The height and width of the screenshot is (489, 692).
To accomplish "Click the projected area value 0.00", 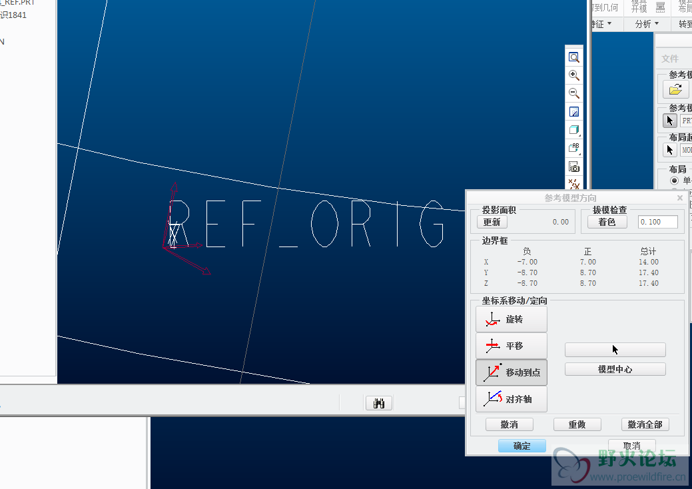I will point(561,222).
